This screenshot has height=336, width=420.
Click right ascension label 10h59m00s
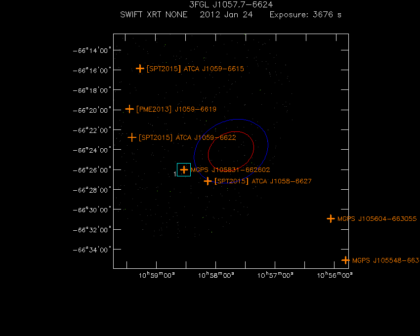(x=157, y=275)
